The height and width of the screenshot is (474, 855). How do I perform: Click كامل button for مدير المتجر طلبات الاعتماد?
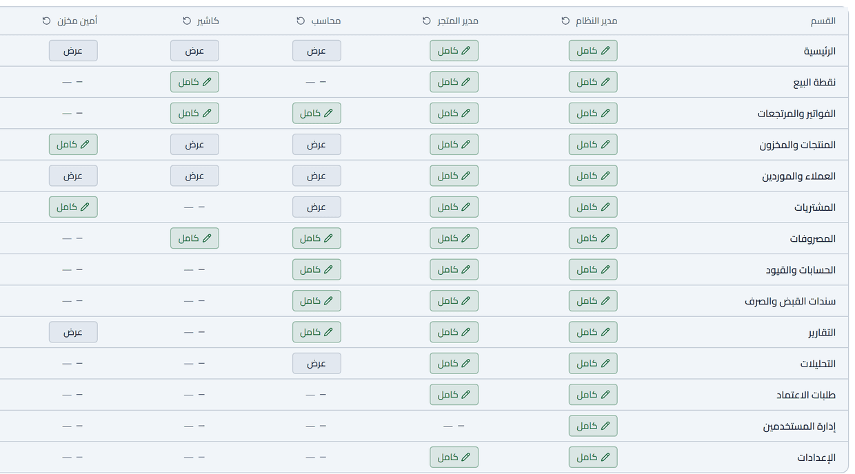coord(454,394)
